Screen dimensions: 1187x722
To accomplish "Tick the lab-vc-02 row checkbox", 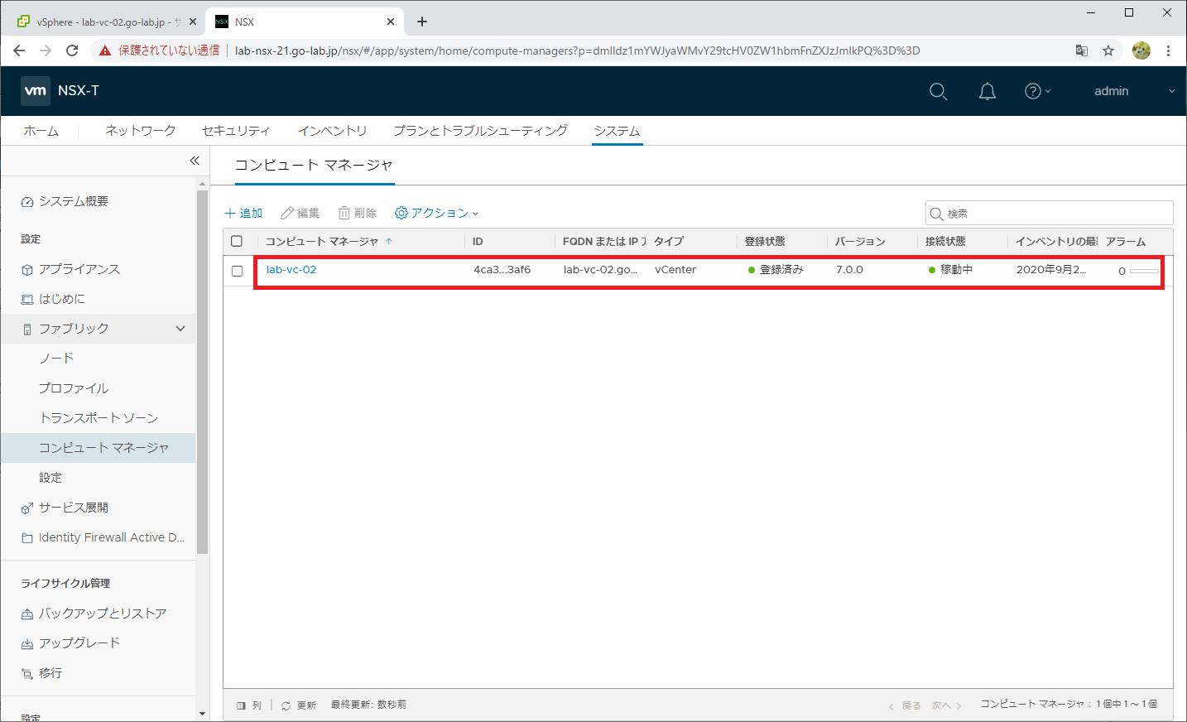I will click(x=237, y=271).
